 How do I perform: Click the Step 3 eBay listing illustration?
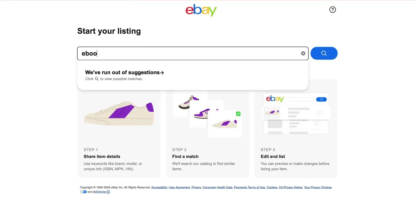(296, 114)
